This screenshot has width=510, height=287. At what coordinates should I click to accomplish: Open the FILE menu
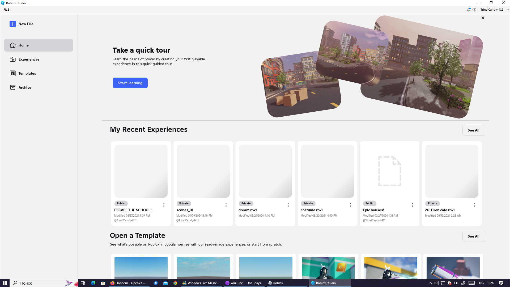tap(6, 10)
